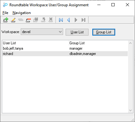Image resolution: width=135 pixels, height=122 pixels.
Task: Select the bob,jeff,tanya row
Action: pos(65,48)
